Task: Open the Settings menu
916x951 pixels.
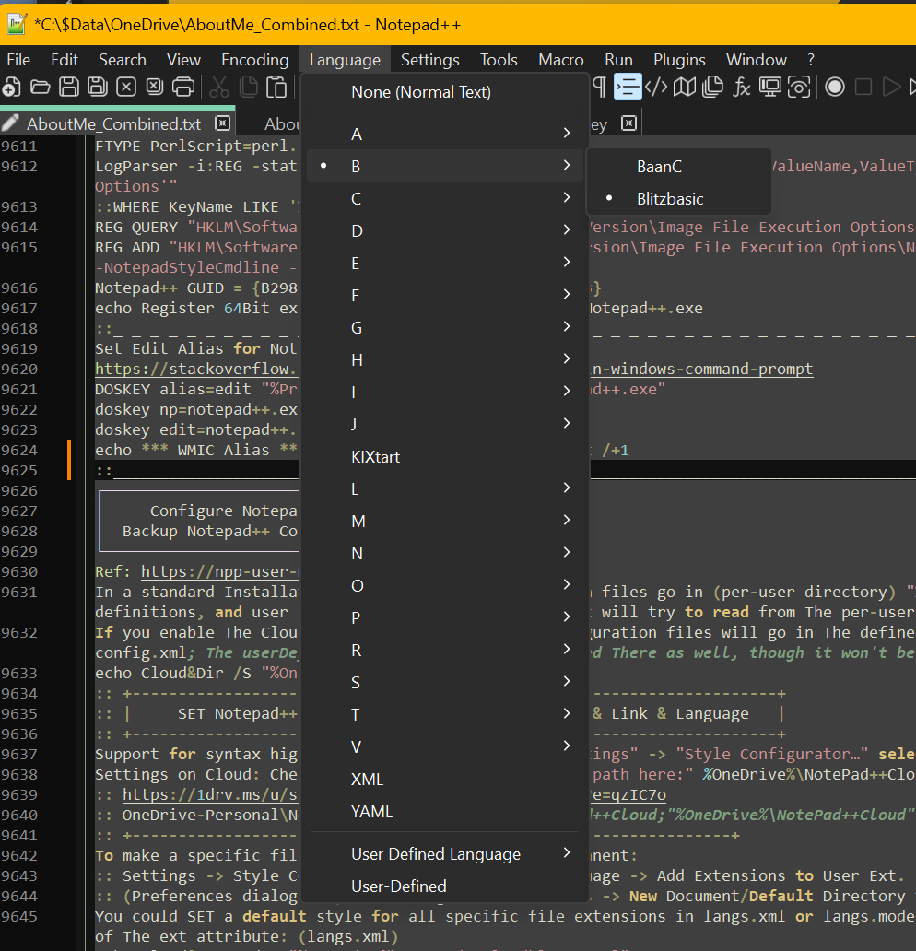Action: [x=430, y=59]
